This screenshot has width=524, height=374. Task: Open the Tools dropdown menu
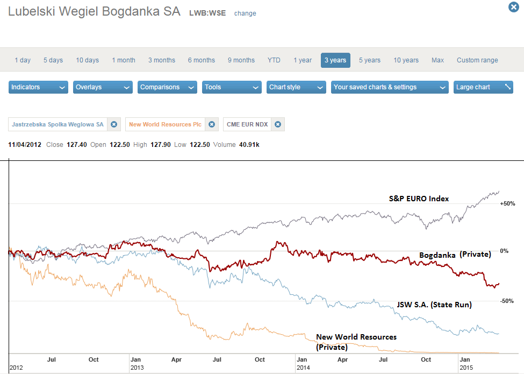pyautogui.click(x=232, y=87)
